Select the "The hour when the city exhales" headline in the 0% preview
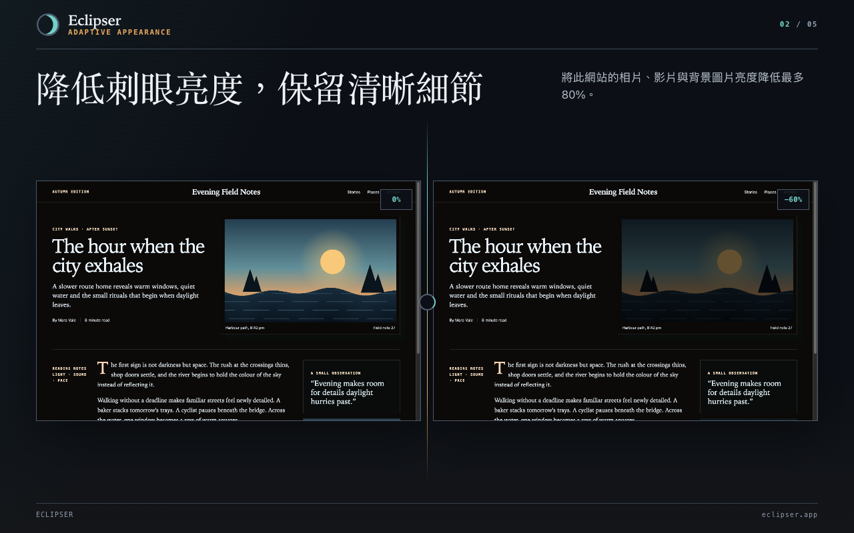 129,256
